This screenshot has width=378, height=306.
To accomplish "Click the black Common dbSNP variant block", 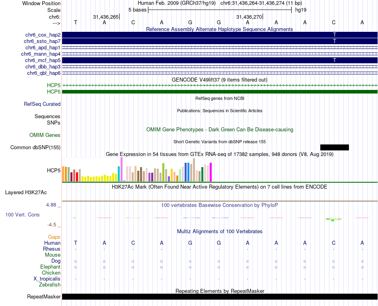I will (x=334, y=147).
